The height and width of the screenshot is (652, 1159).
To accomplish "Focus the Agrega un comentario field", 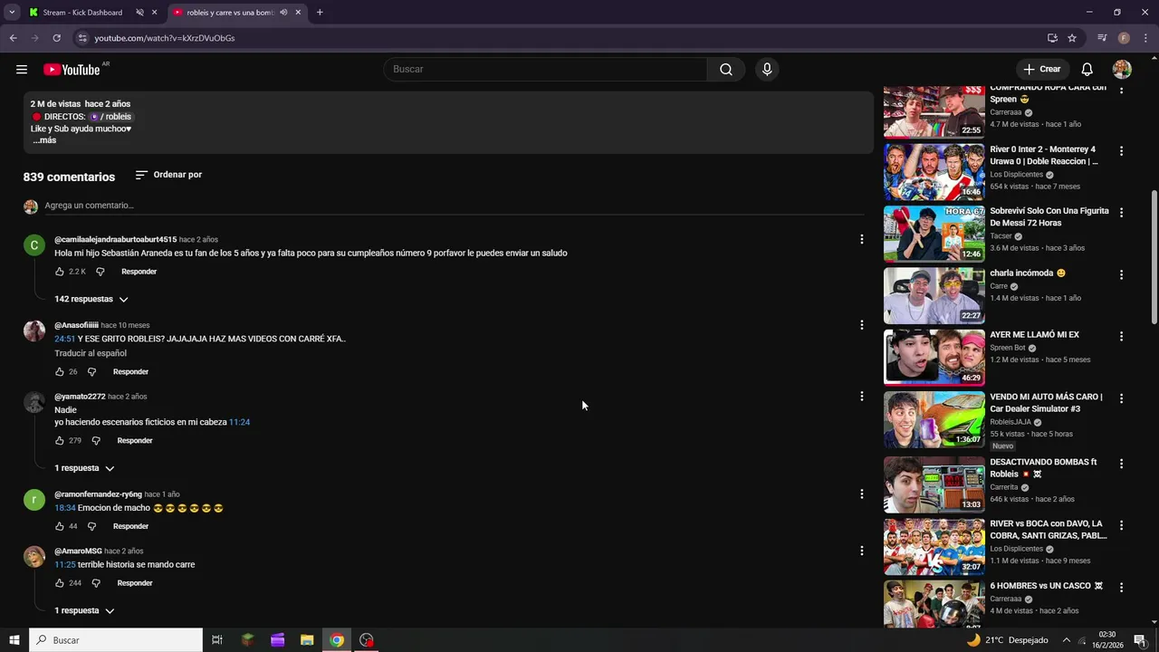I will [455, 206].
